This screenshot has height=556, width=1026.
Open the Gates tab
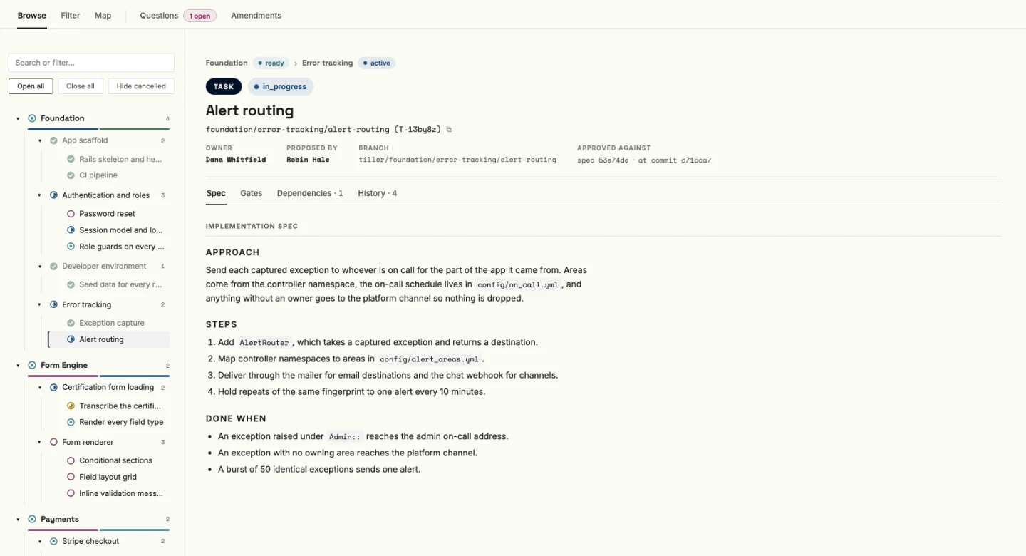251,193
